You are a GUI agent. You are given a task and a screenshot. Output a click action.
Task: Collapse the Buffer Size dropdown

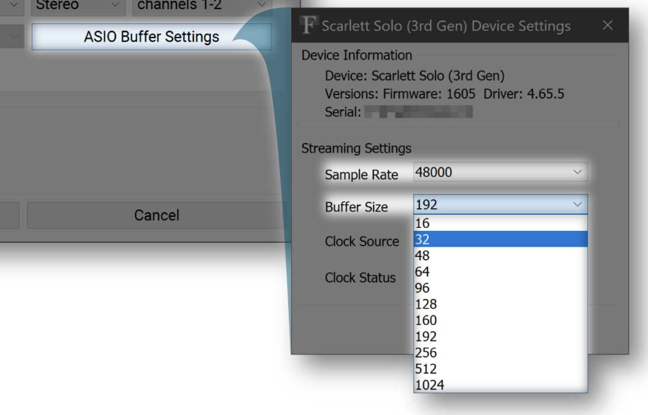coord(577,204)
